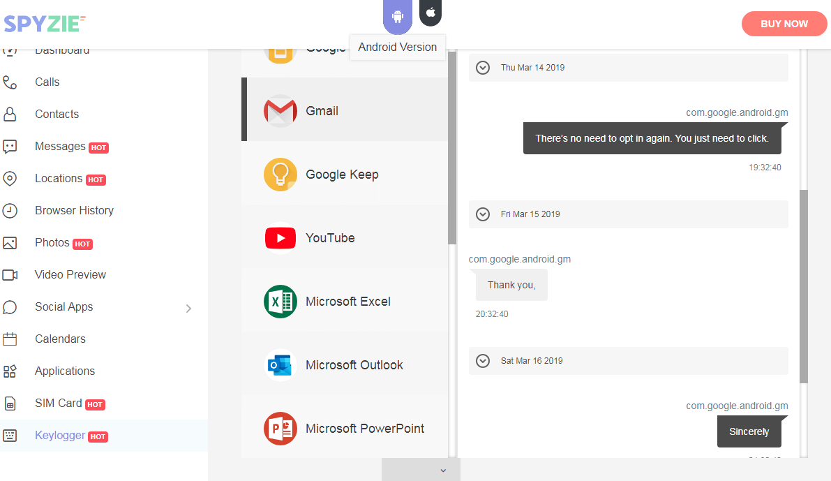831x481 pixels.
Task: Expand the Social Apps submenu arrow
Action: (x=188, y=308)
